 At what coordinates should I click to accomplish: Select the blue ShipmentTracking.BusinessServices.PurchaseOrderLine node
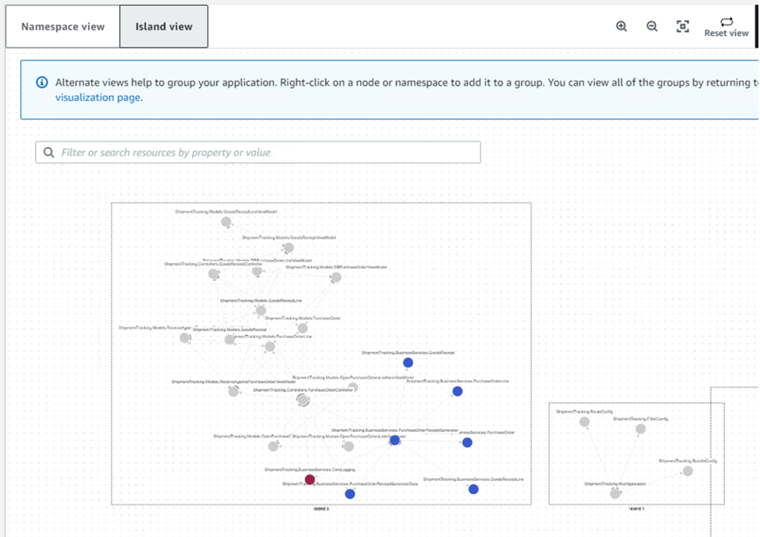click(x=457, y=391)
